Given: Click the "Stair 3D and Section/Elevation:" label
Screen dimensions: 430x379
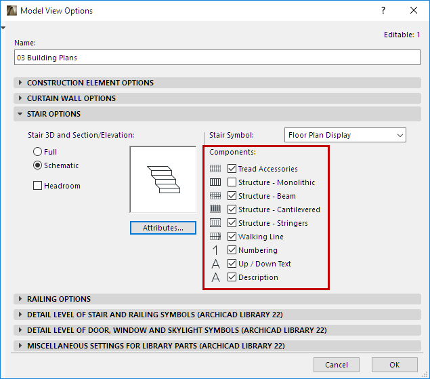Looking at the screenshot, I should [x=81, y=135].
